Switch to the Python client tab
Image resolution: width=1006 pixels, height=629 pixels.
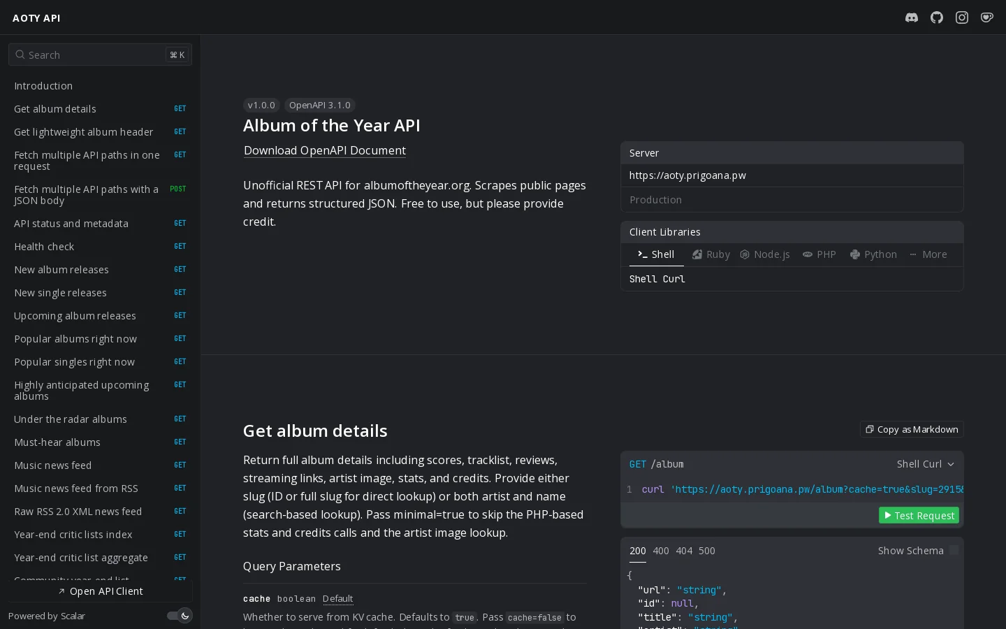(873, 254)
